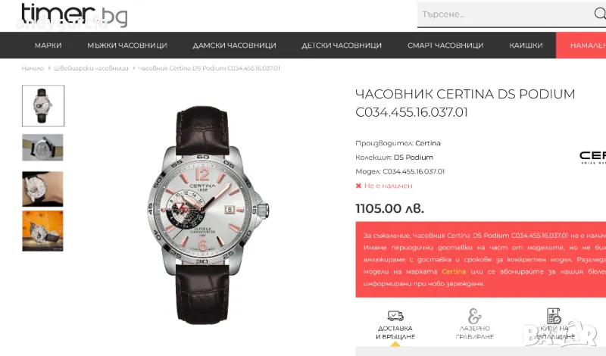The height and width of the screenshot is (356, 606).
Task: Click the yellow Certina link in notice
Action: pos(454,271)
